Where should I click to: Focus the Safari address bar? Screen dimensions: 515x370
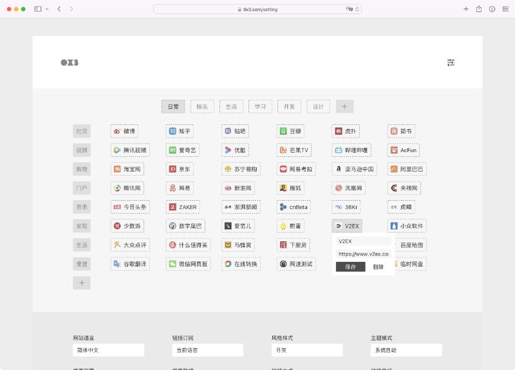click(x=257, y=9)
